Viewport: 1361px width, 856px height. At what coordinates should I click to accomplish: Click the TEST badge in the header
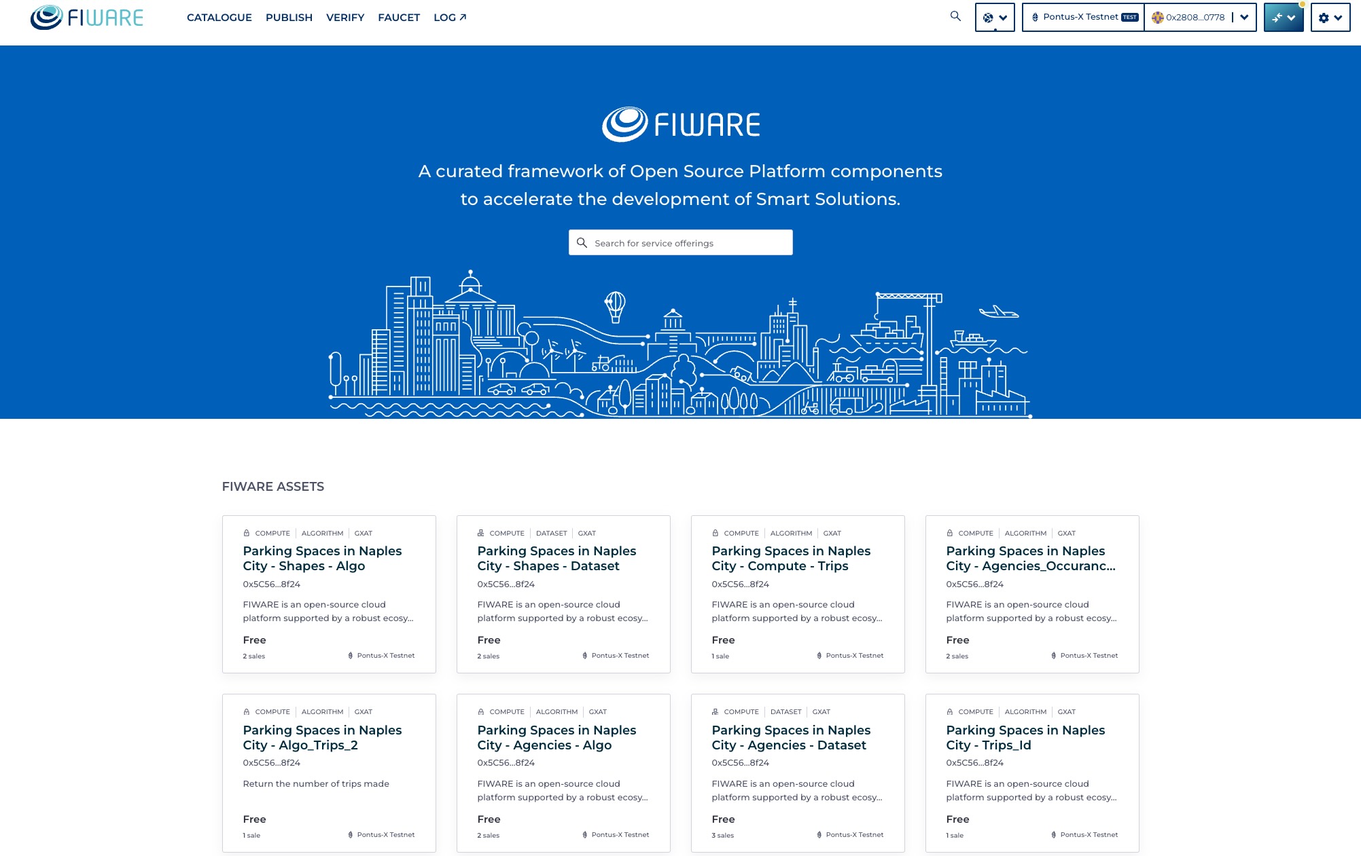tap(1130, 18)
